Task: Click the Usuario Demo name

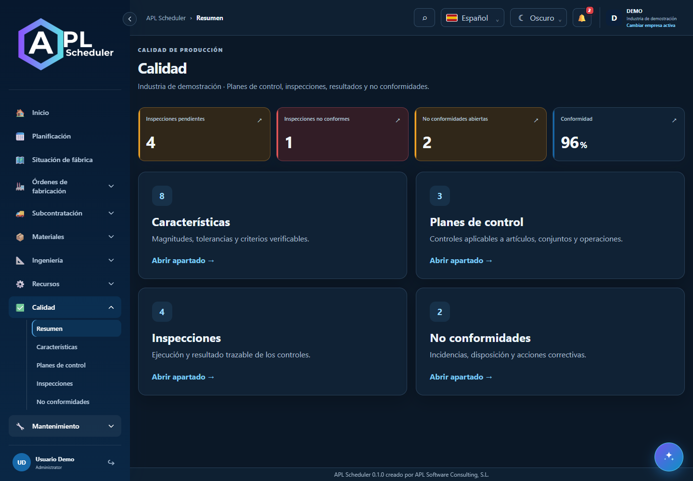Action: point(55,459)
